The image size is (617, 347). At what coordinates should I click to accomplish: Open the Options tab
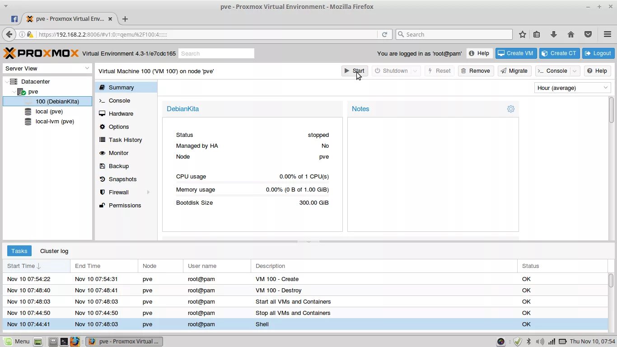click(126, 127)
